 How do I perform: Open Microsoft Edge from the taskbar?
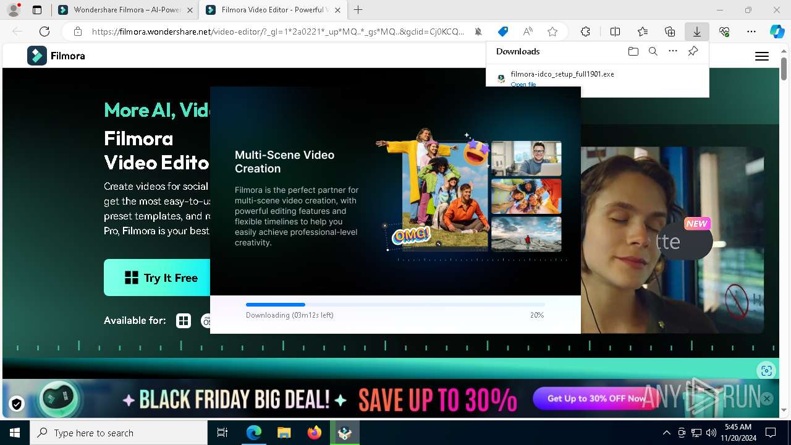(x=254, y=433)
